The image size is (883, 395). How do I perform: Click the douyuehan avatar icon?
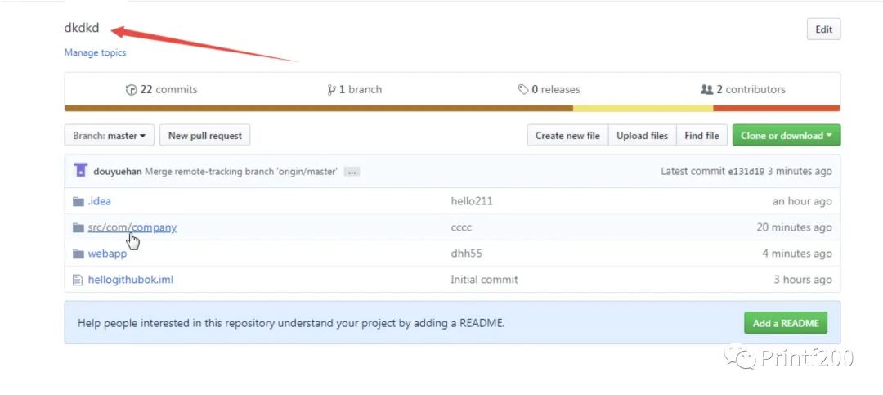(80, 170)
